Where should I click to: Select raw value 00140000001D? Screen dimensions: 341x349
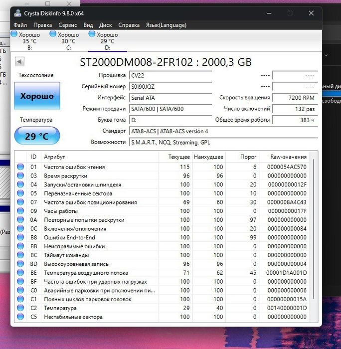pos(287,308)
